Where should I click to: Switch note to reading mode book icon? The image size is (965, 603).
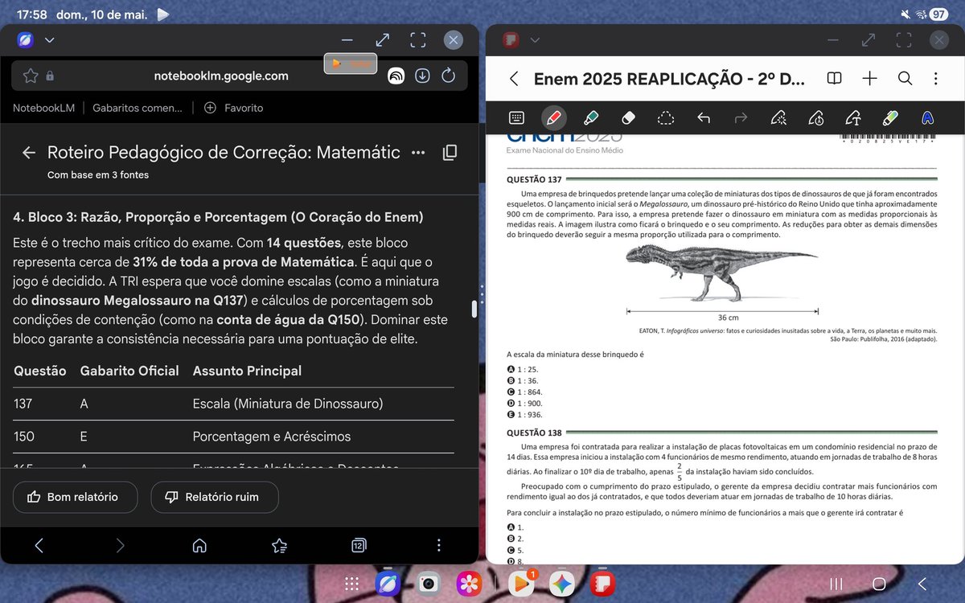coord(835,78)
